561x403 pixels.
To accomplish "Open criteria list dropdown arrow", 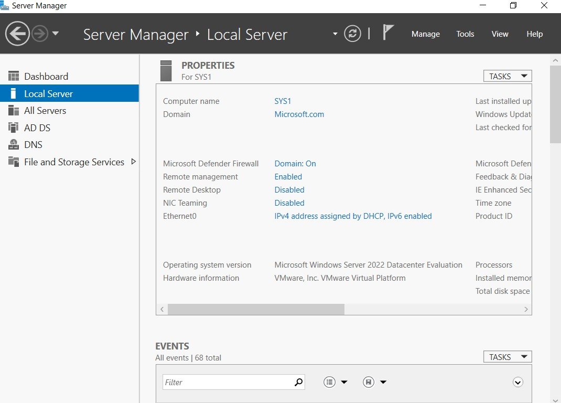I will coord(344,382).
